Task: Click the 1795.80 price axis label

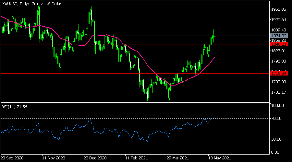Action: coord(278,61)
